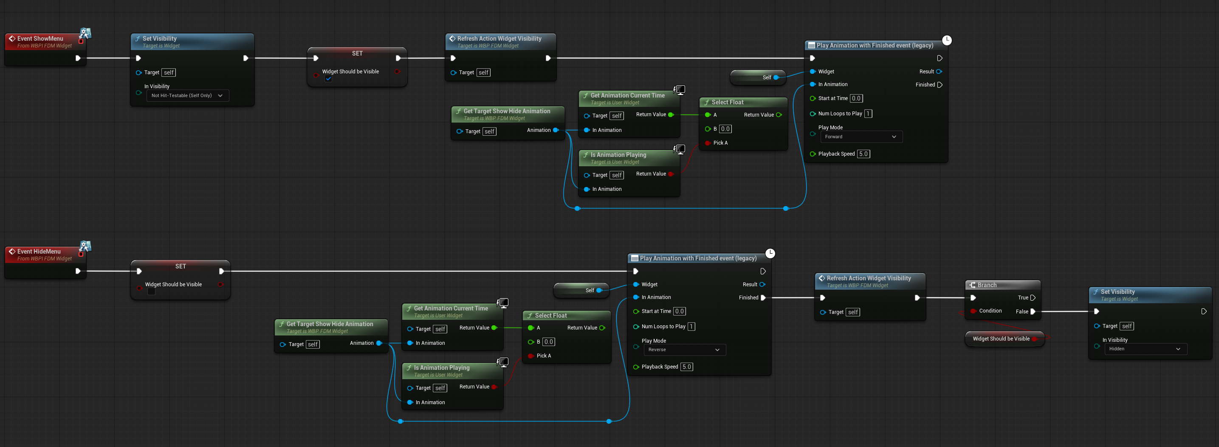1219x447 pixels.
Task: Open the Not Hit-Testable visibility dropdown
Action: [x=188, y=95]
